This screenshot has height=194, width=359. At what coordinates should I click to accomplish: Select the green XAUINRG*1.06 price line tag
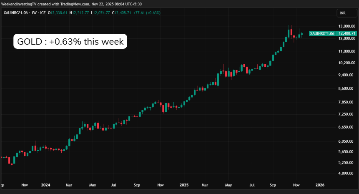click(x=322, y=33)
